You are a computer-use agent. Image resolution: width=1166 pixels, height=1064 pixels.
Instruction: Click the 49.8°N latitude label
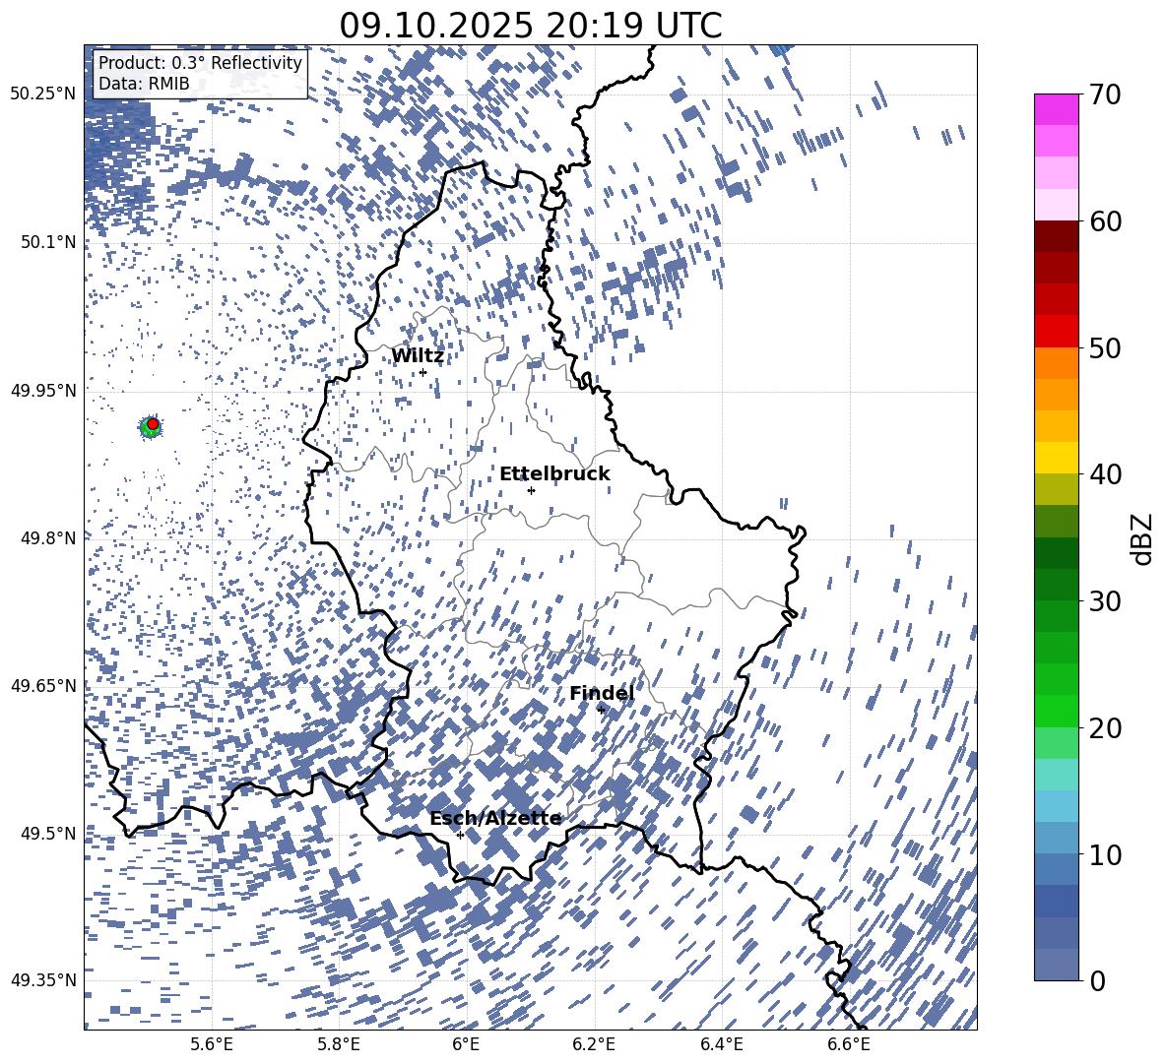coord(47,538)
